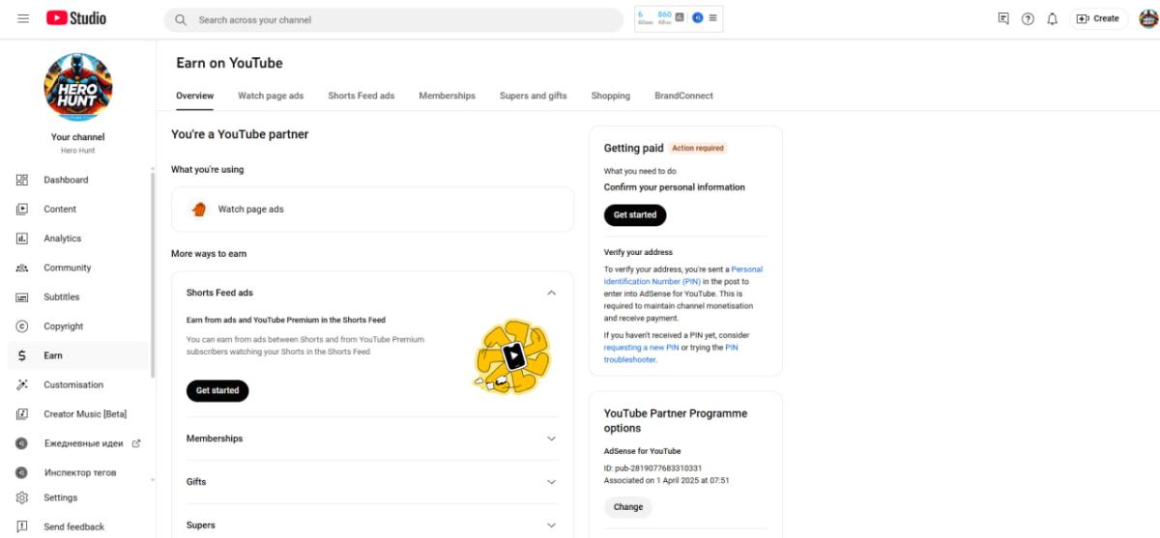Click the blue circular extension icon
Screen dimensions: 1160x538
(697, 18)
